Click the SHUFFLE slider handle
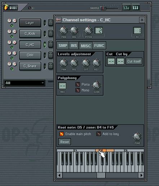The width and height of the screenshot is (159, 186). click(x=103, y=8)
